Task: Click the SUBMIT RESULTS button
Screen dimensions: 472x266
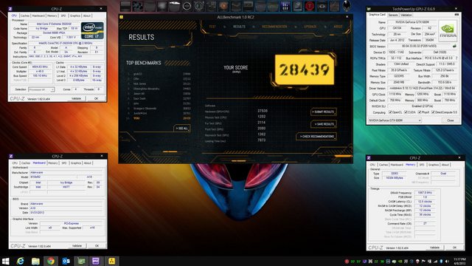Action: click(x=323, y=112)
